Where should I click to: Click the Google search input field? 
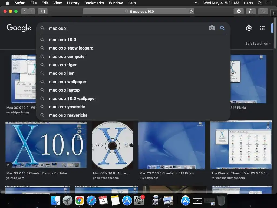[127, 28]
